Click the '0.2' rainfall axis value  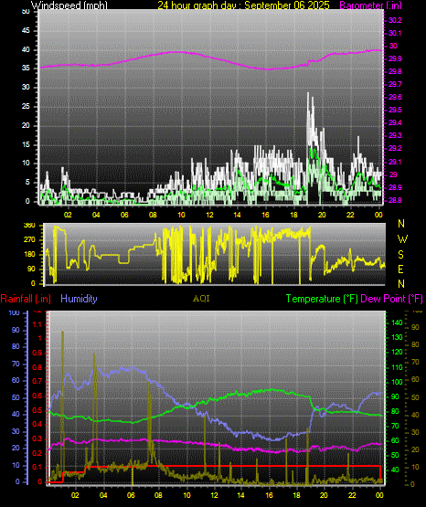tap(37, 453)
